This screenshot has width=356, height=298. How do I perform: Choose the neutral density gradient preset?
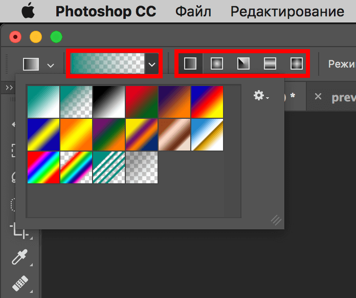142,167
